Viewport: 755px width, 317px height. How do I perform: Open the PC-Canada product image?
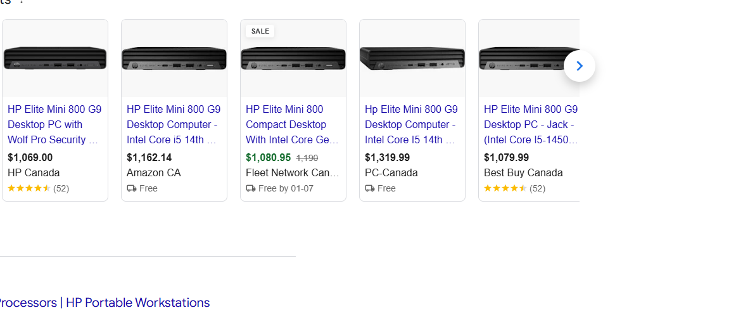click(x=412, y=58)
